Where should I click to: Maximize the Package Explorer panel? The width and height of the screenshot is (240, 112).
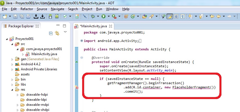click(x=64, y=26)
